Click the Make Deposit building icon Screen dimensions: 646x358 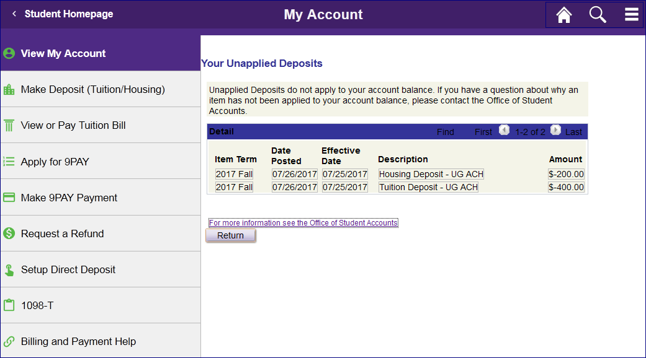coord(9,89)
